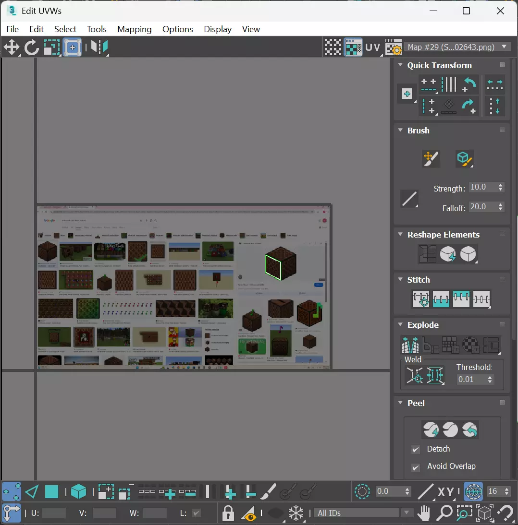Image resolution: width=518 pixels, height=525 pixels.
Task: Select the Zoom magnifier tool
Action: pos(445,513)
